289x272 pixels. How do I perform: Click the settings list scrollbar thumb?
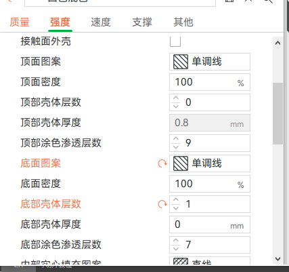point(277,114)
